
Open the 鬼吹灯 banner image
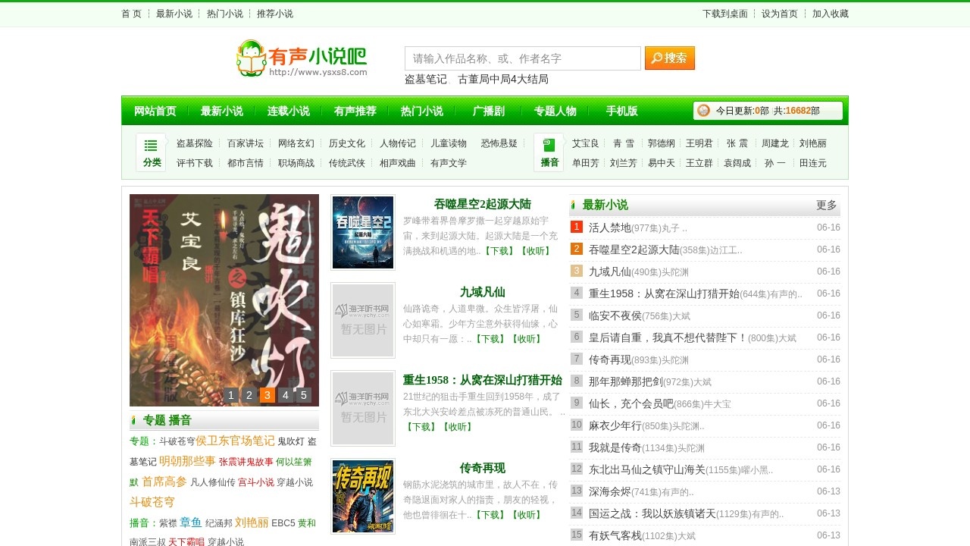pyautogui.click(x=224, y=300)
